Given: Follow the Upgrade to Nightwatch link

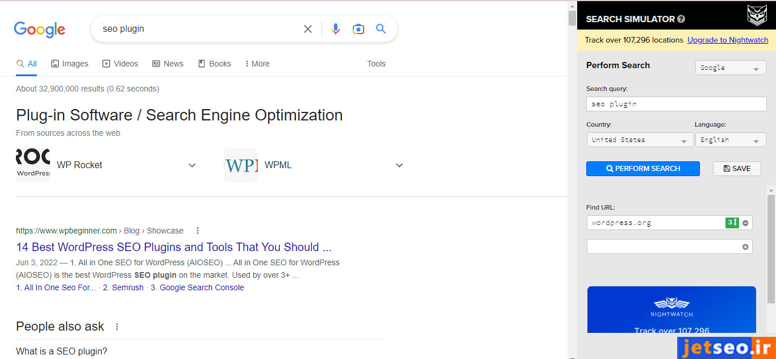Looking at the screenshot, I should (728, 40).
